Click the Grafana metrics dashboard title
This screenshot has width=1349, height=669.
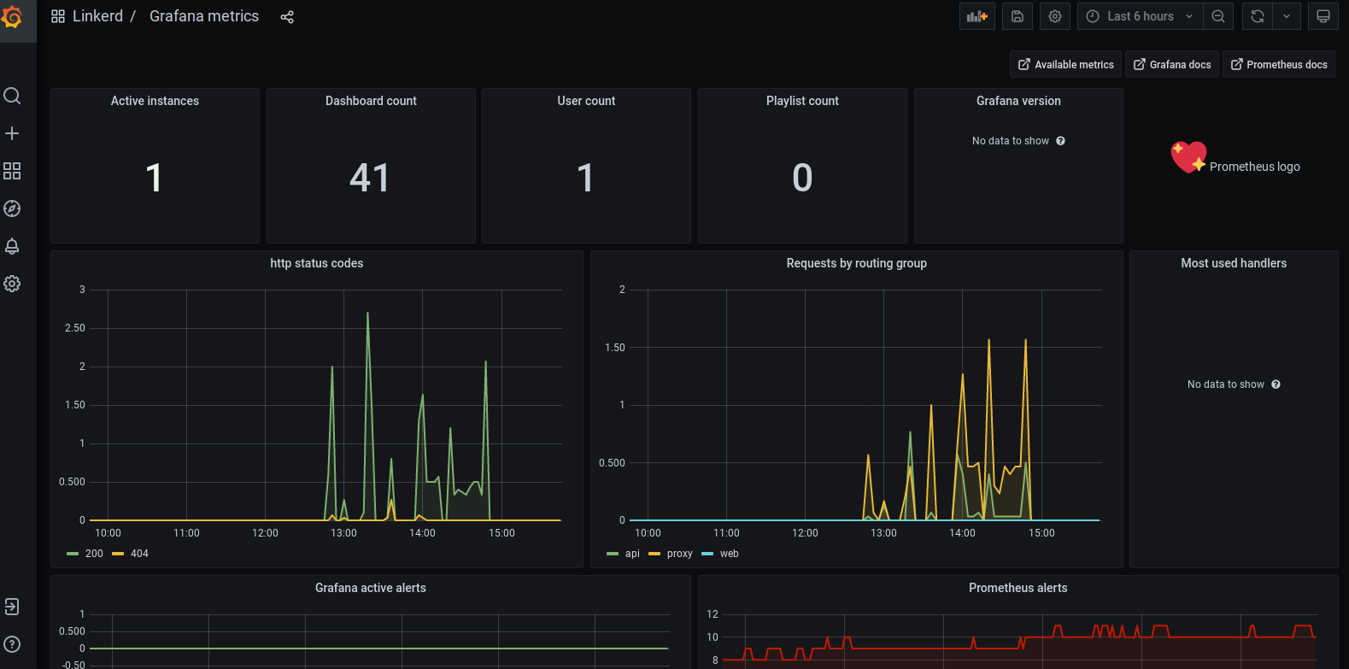point(204,16)
